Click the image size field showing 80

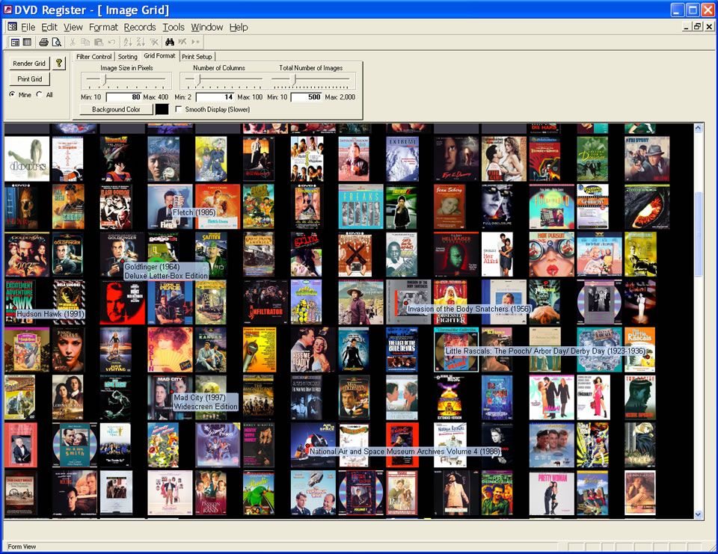click(x=123, y=97)
